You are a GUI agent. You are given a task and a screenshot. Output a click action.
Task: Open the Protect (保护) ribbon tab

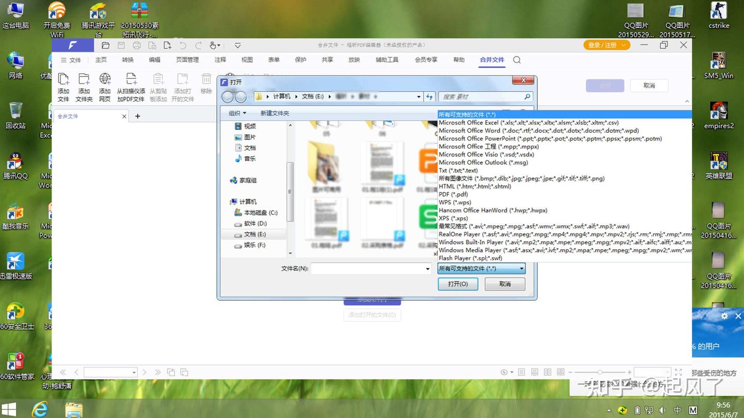[300, 60]
